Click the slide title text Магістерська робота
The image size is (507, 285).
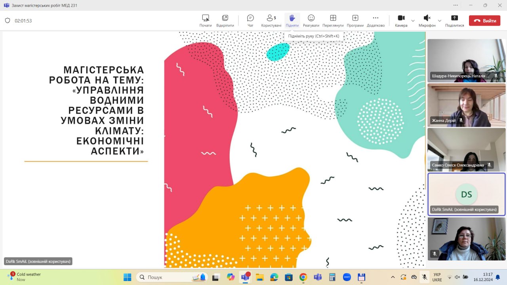coord(97,111)
